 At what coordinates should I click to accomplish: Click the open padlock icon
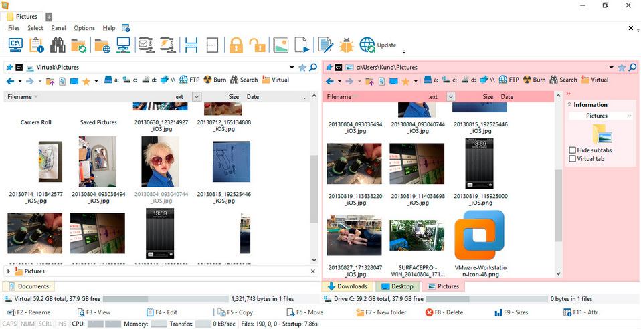tap(257, 45)
